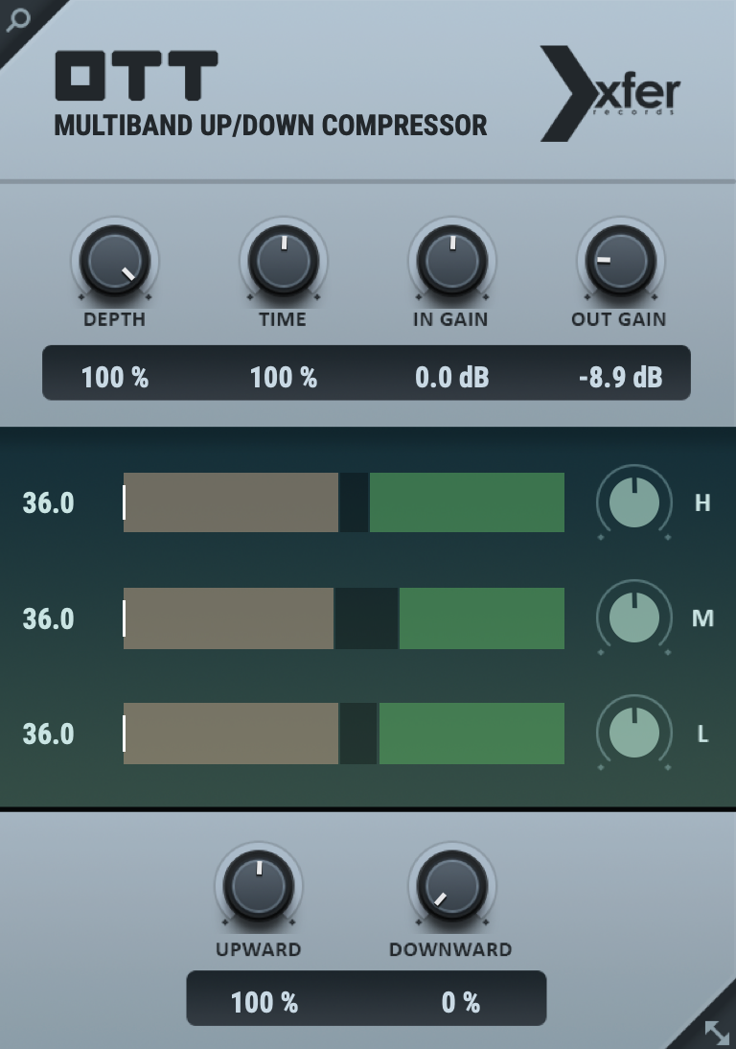Click the resize arrows icon in bottom-right corner

[716, 1031]
